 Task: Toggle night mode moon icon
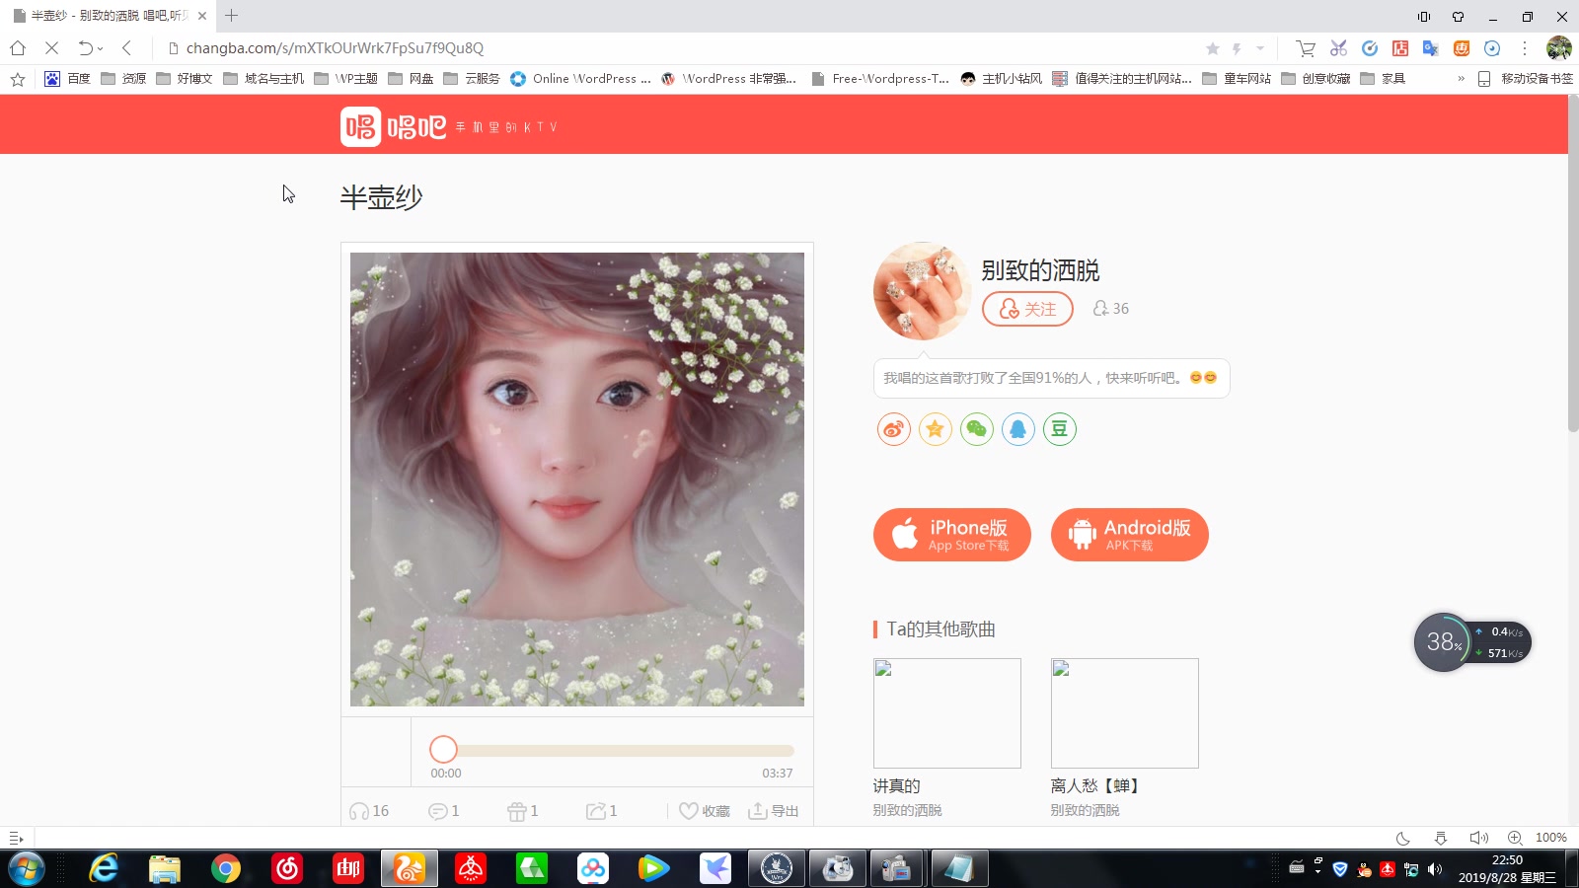pyautogui.click(x=1402, y=838)
